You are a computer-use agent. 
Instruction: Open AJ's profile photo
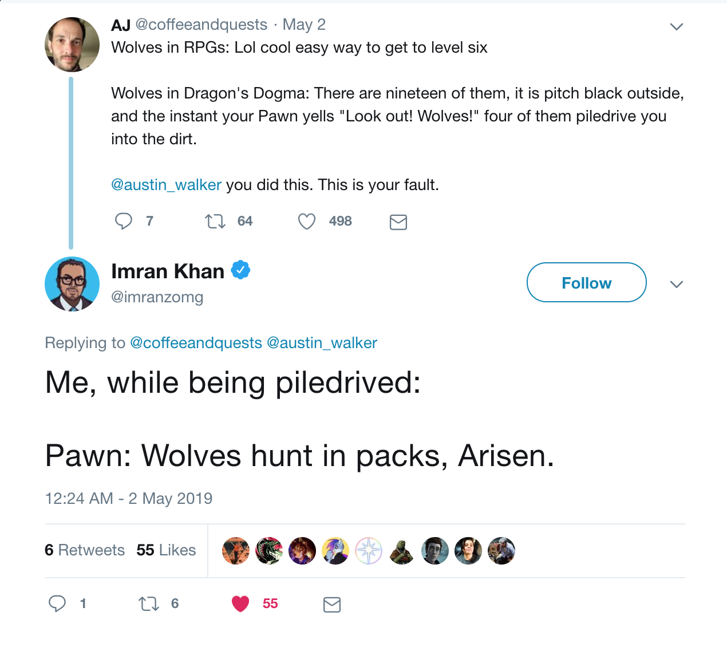[72, 45]
